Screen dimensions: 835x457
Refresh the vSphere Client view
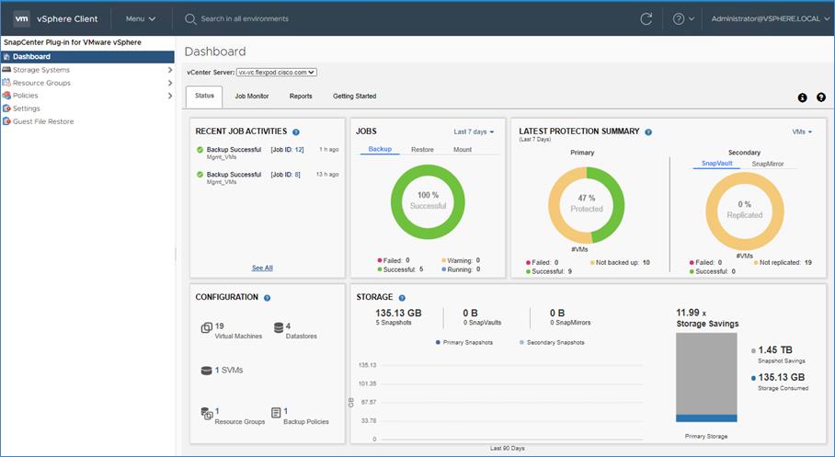tap(646, 19)
